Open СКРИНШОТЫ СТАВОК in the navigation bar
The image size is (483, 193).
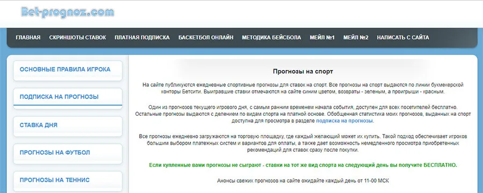point(78,38)
